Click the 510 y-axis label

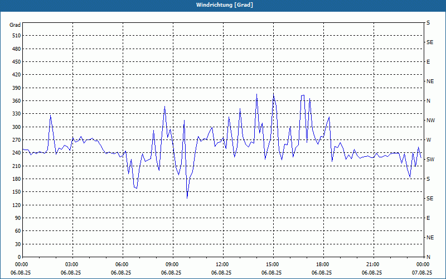click(x=17, y=36)
